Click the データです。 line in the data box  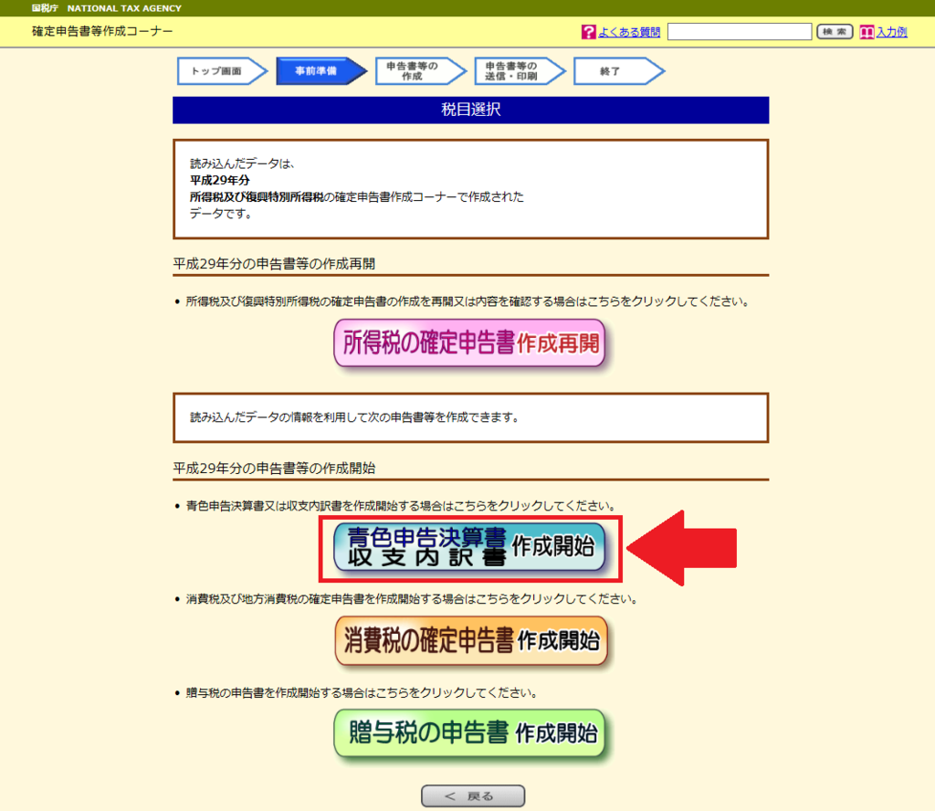(x=221, y=214)
